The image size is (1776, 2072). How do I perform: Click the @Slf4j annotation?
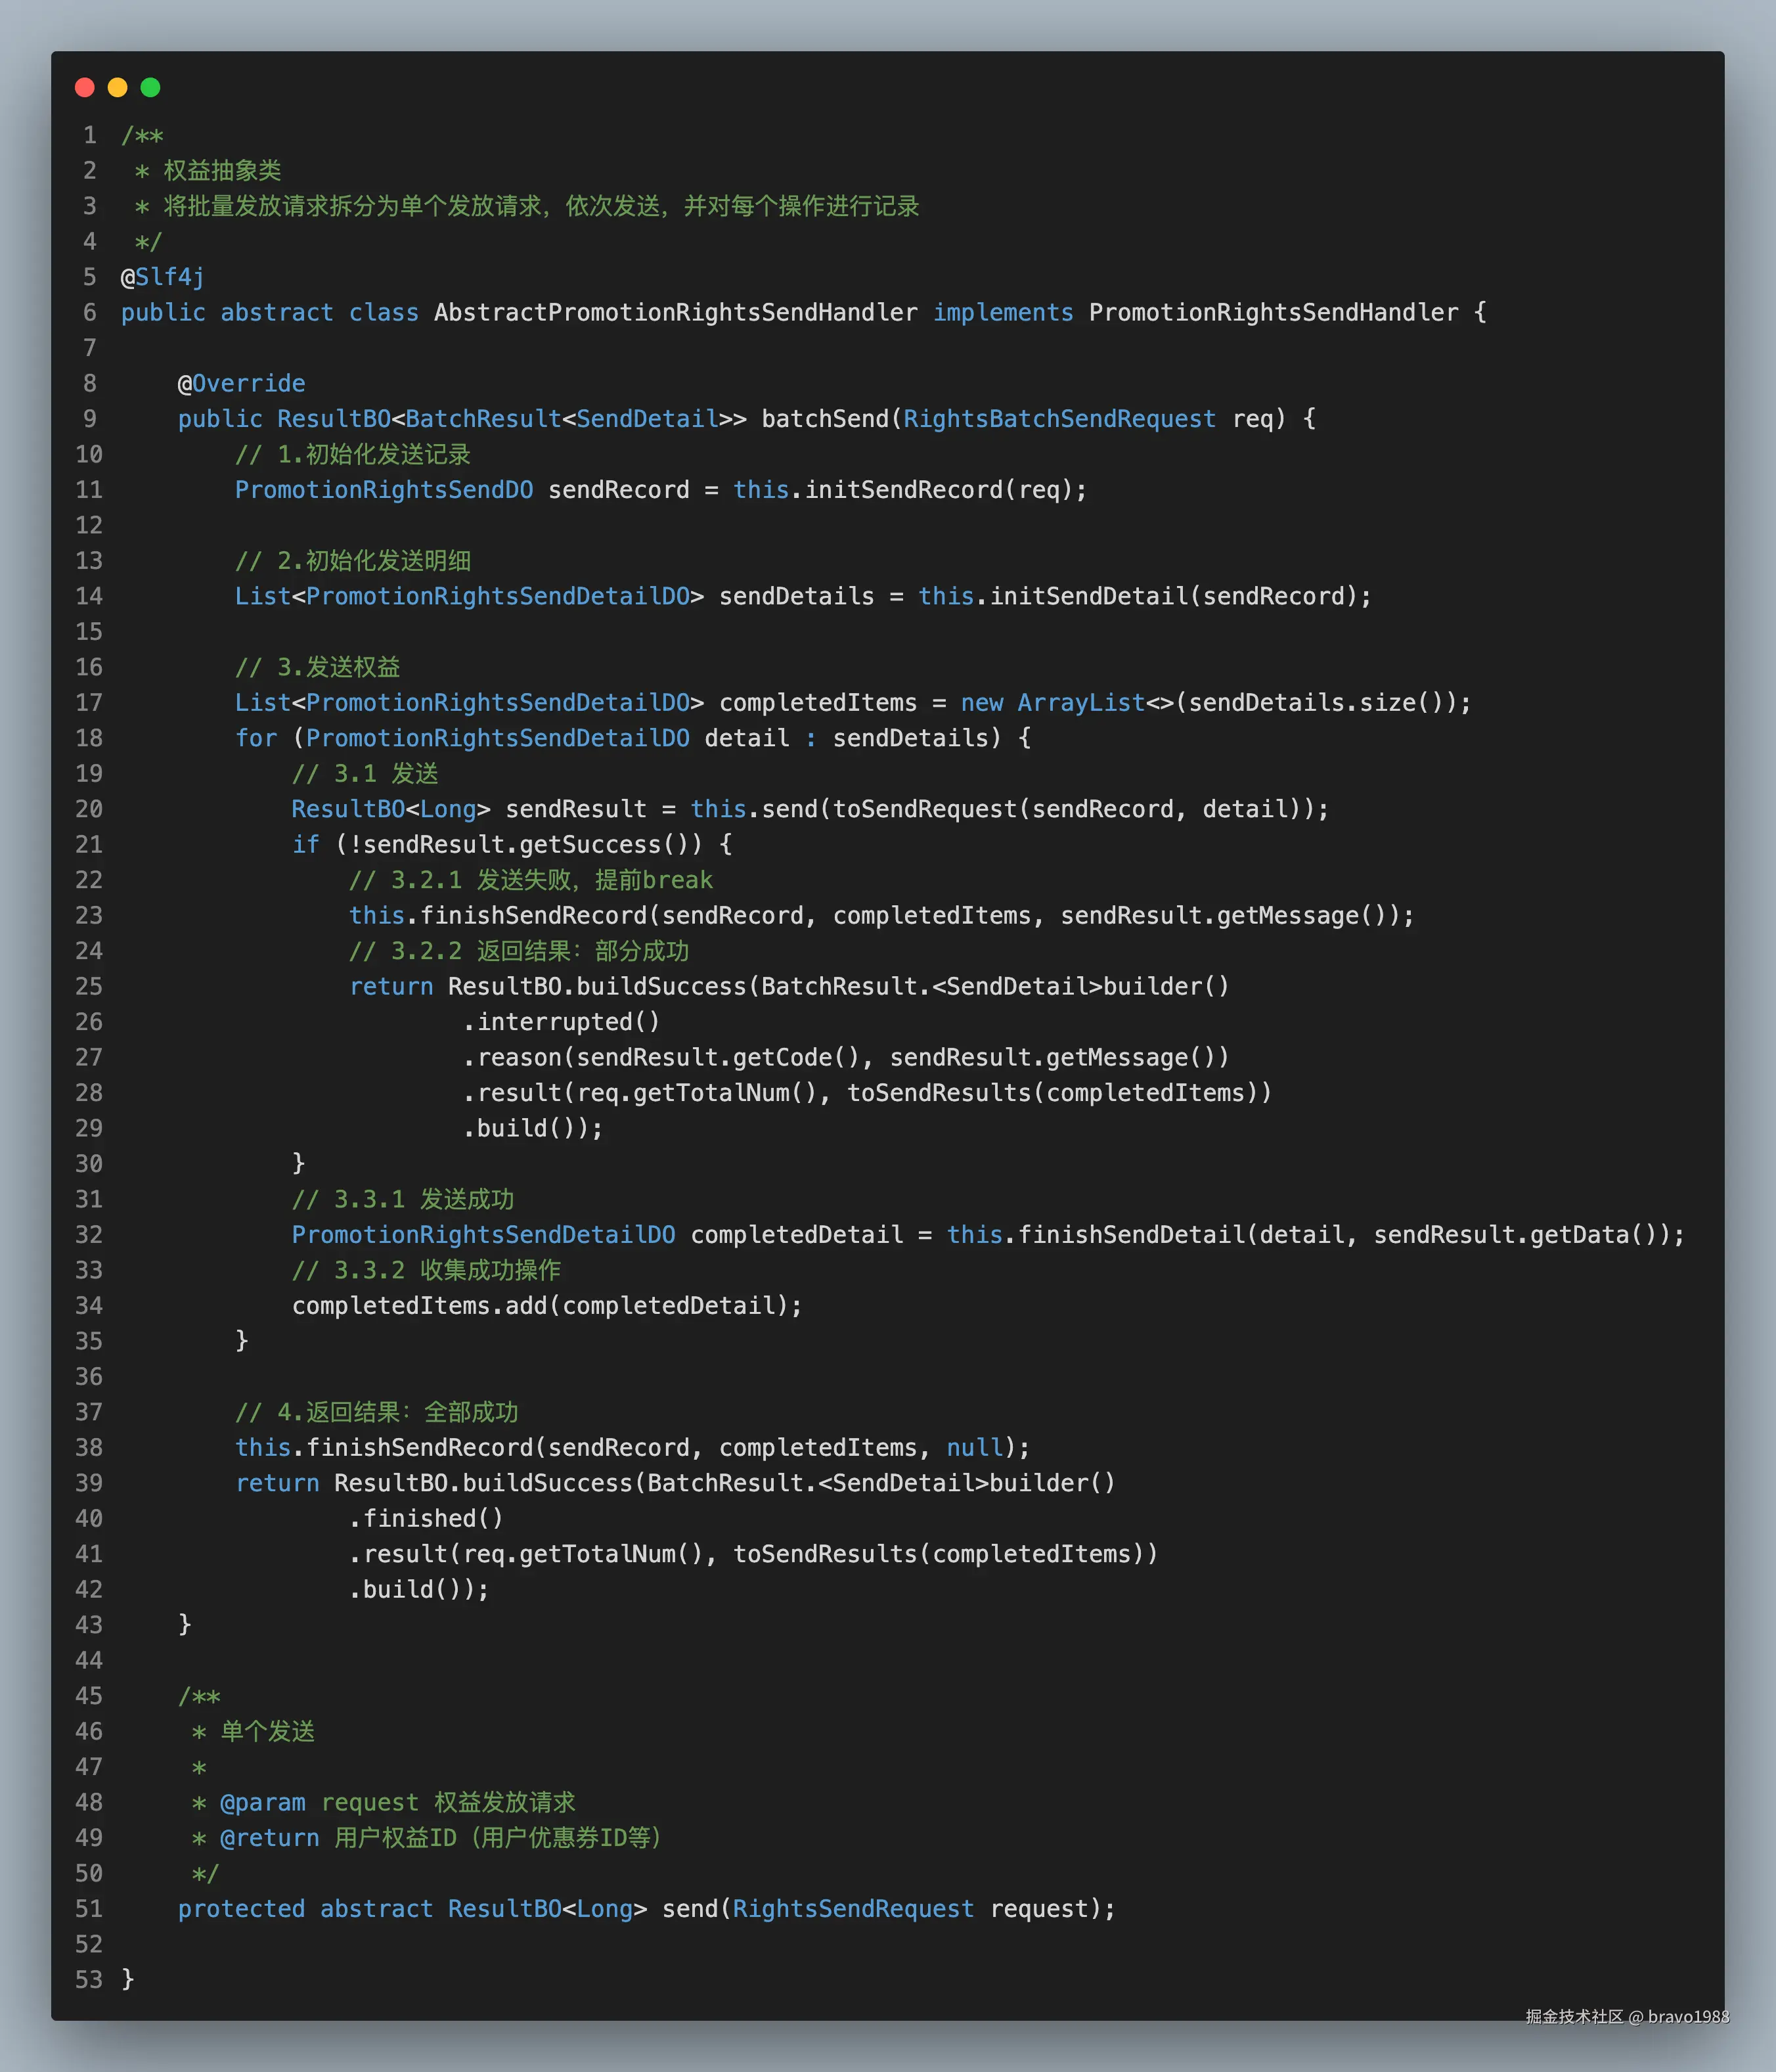point(162,277)
